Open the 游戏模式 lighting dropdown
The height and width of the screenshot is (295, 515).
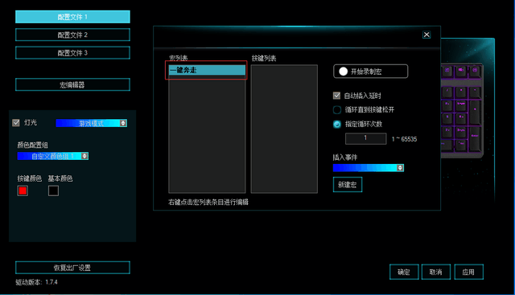91,123
